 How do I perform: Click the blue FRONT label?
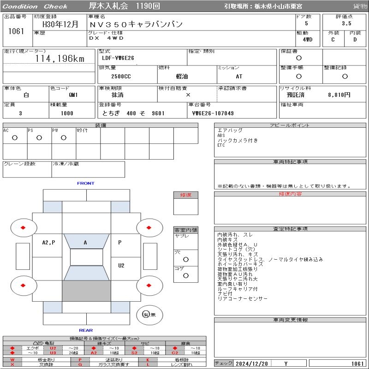[x=86, y=183]
